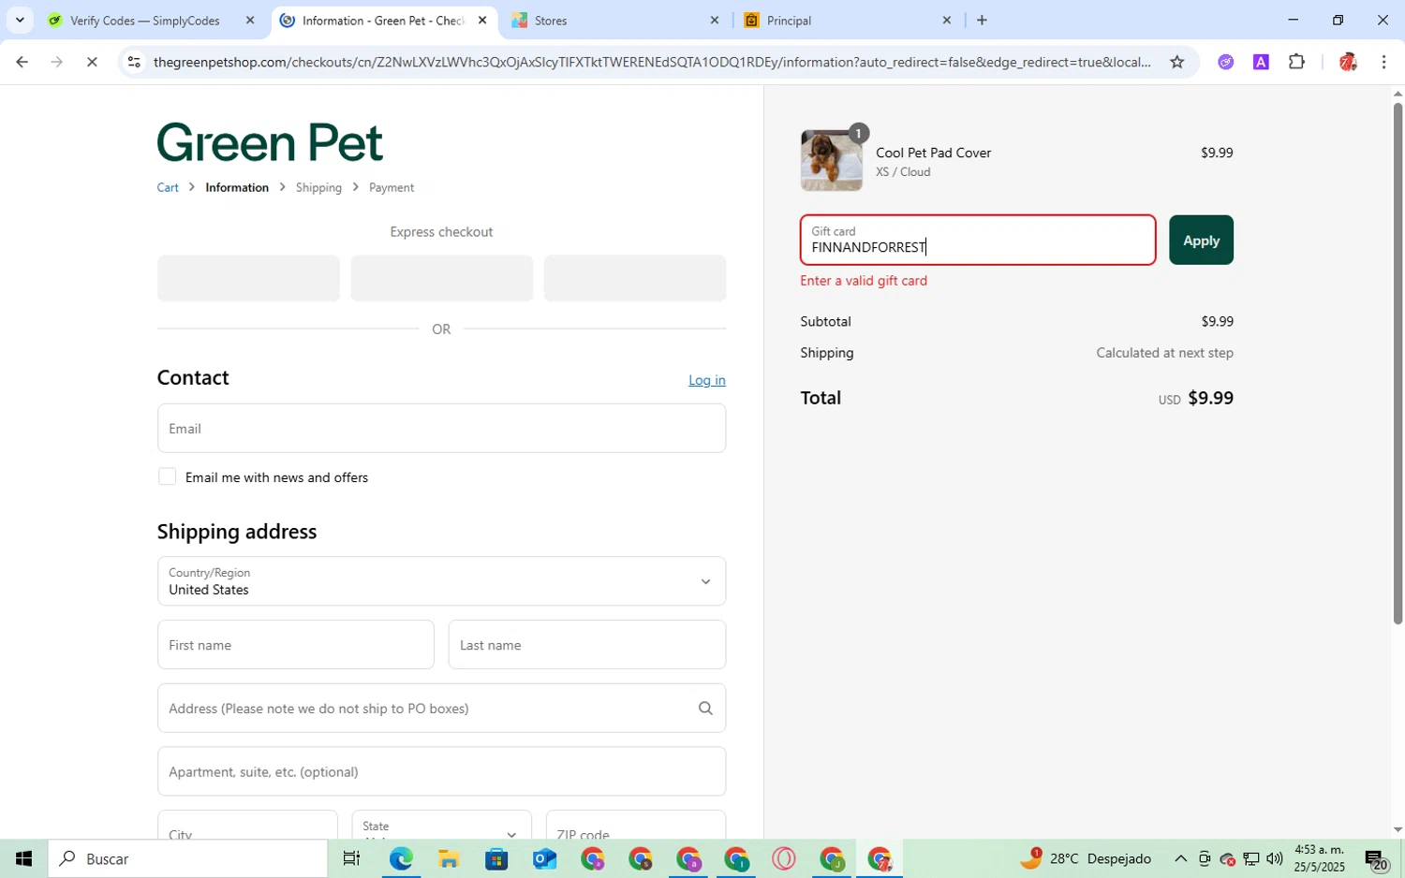
Task: Check Email me with news and offers
Action: click(167, 476)
